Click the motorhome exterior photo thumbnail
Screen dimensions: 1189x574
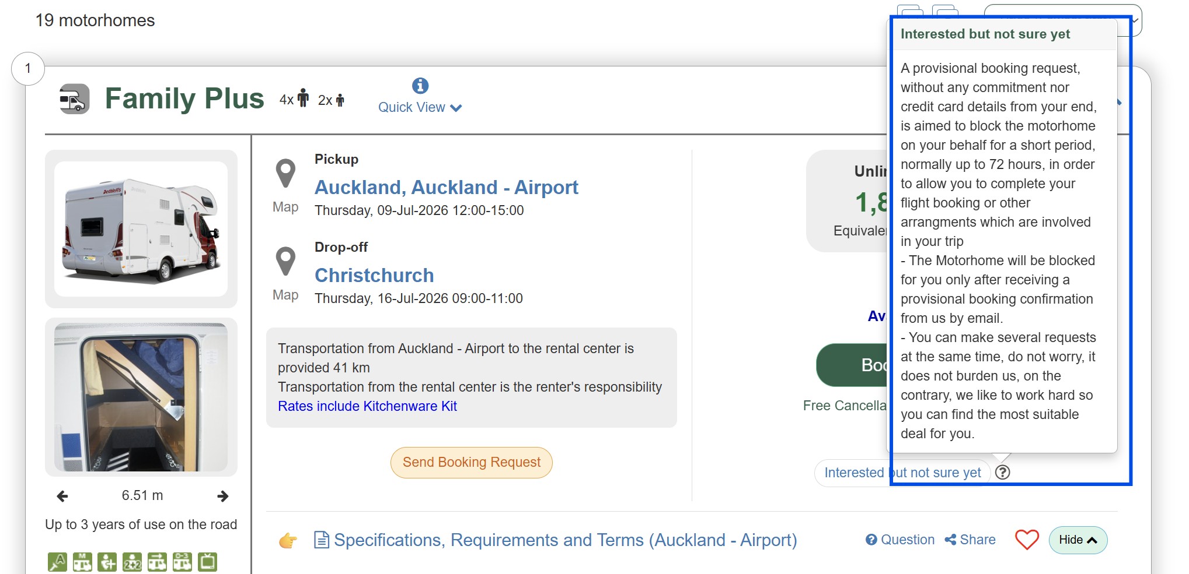pos(141,228)
